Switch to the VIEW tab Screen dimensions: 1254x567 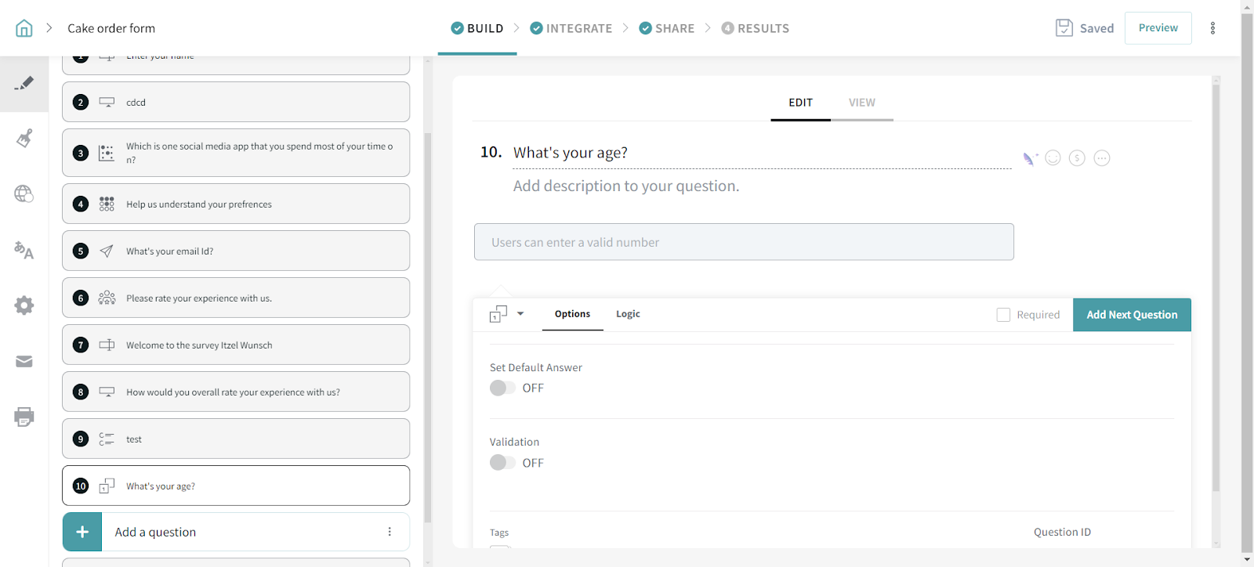coord(861,103)
